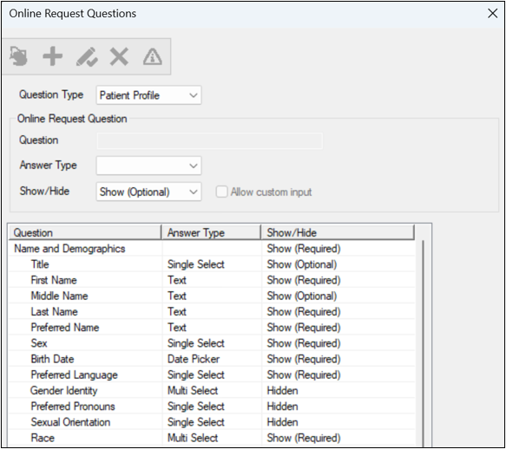Select the Sex question row
The image size is (506, 449).
[212, 343]
